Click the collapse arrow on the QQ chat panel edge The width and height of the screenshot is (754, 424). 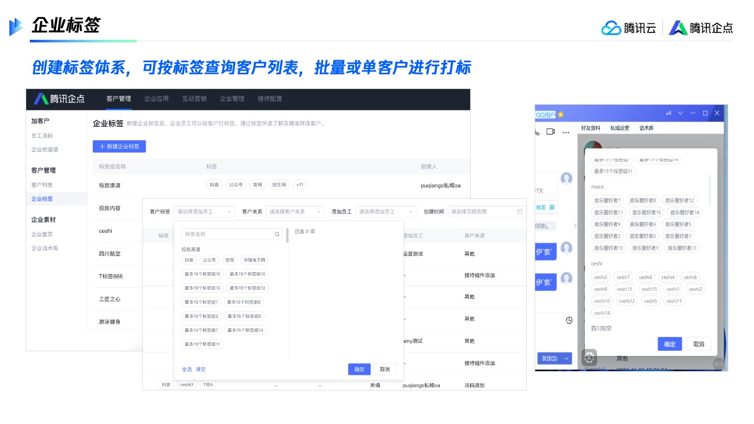(x=575, y=225)
